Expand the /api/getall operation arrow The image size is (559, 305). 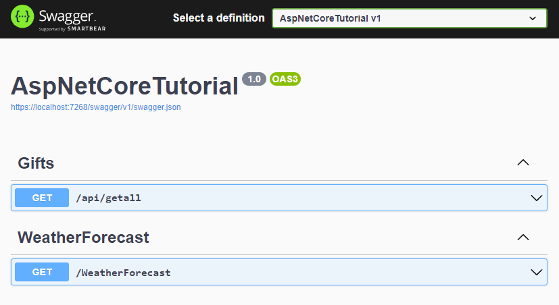[537, 198]
